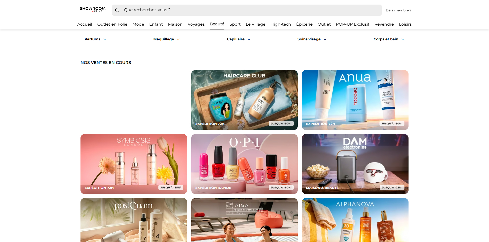Open the Haircare Club sale banner
This screenshot has height=242, width=489.
pyautogui.click(x=244, y=100)
